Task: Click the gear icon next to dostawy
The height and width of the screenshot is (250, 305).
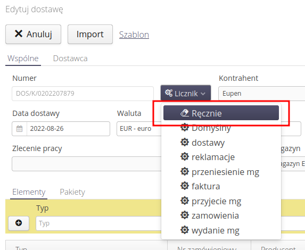Action: [184, 143]
